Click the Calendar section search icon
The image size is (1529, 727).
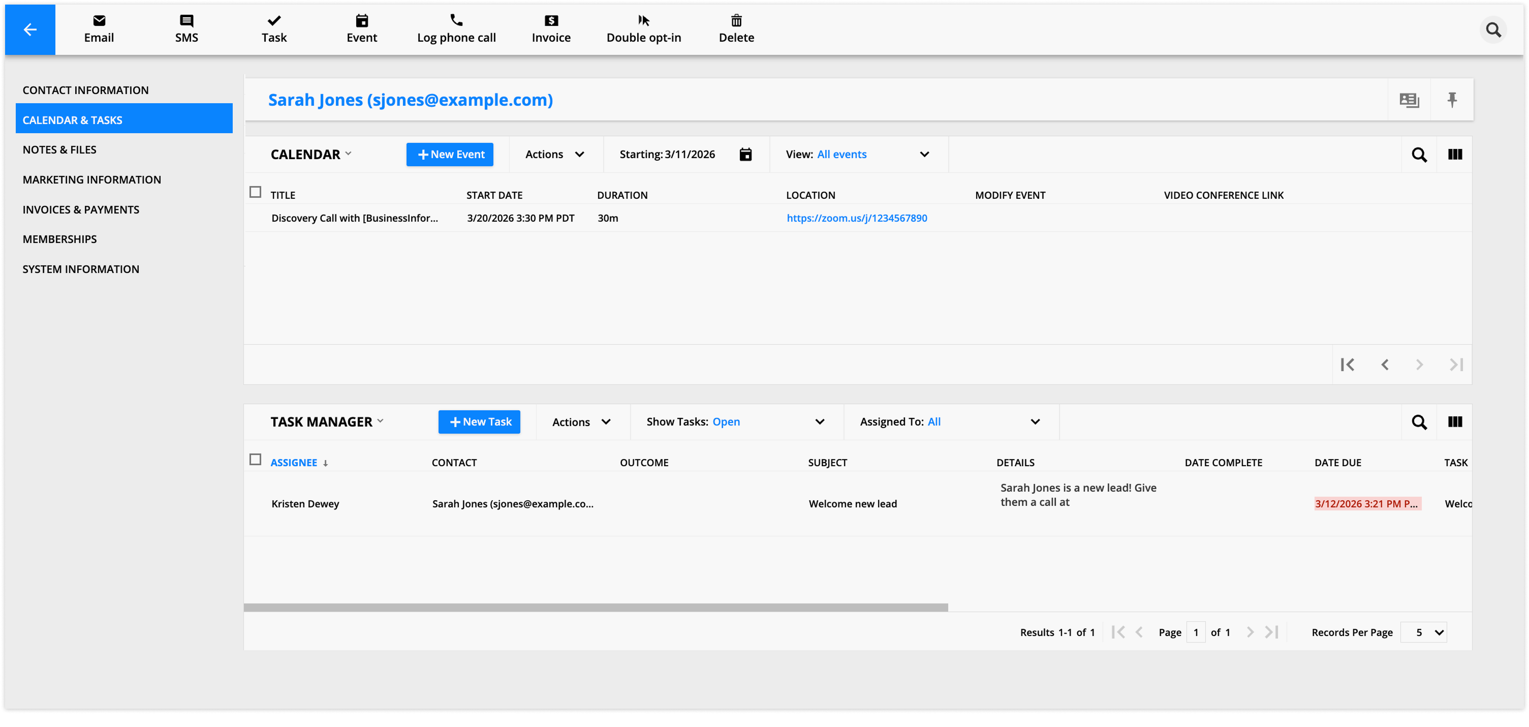[x=1419, y=155]
